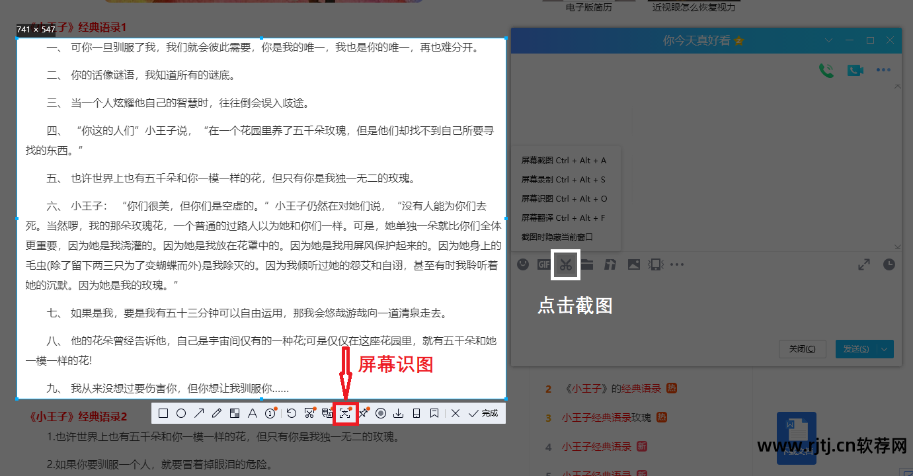This screenshot has width=913, height=476.
Task: Open the file folder icon in chat
Action: tap(587, 264)
